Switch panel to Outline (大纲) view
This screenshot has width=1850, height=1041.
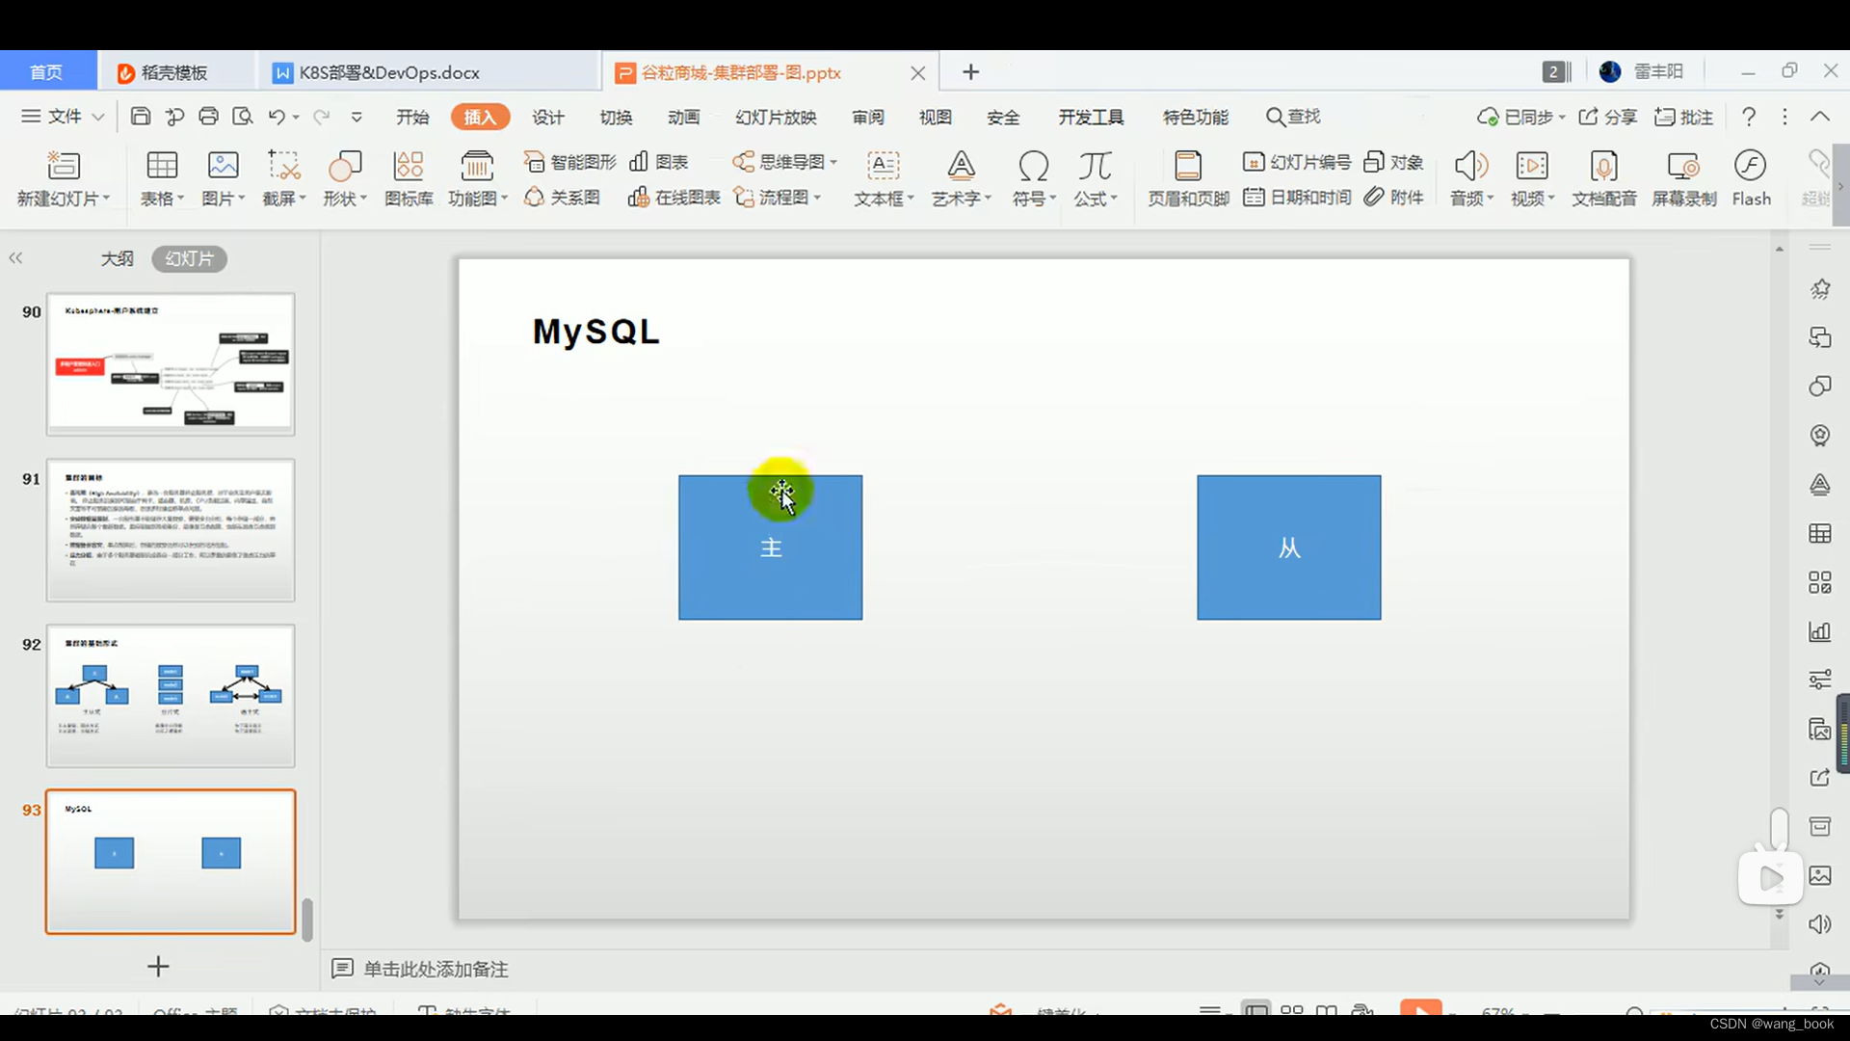117,258
